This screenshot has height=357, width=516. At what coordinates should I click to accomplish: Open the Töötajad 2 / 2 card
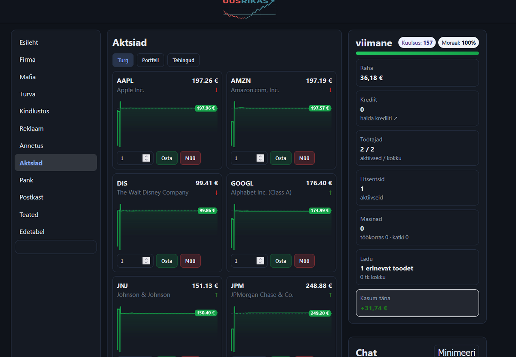(x=417, y=148)
